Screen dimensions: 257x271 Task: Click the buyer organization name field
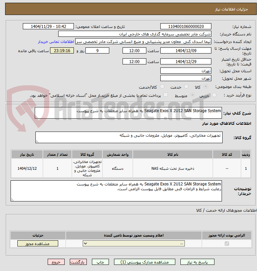tap(135, 34)
